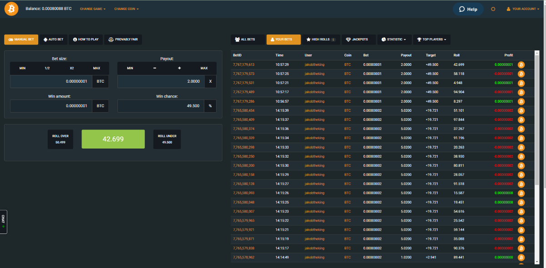Increase payout with plus button

(179, 68)
